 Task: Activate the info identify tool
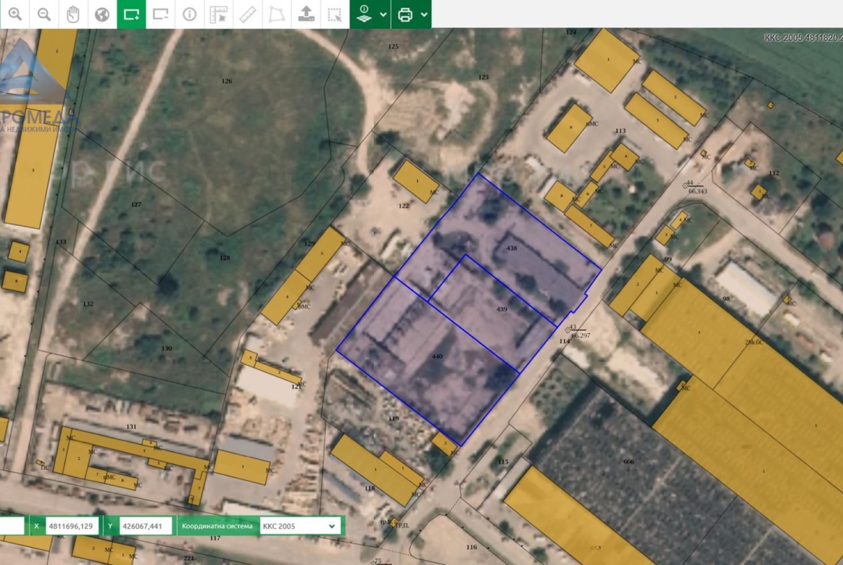[x=189, y=14]
